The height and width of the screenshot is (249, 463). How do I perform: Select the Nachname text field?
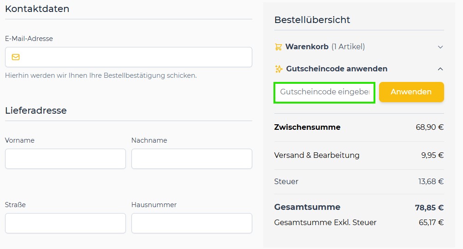[x=192, y=159]
